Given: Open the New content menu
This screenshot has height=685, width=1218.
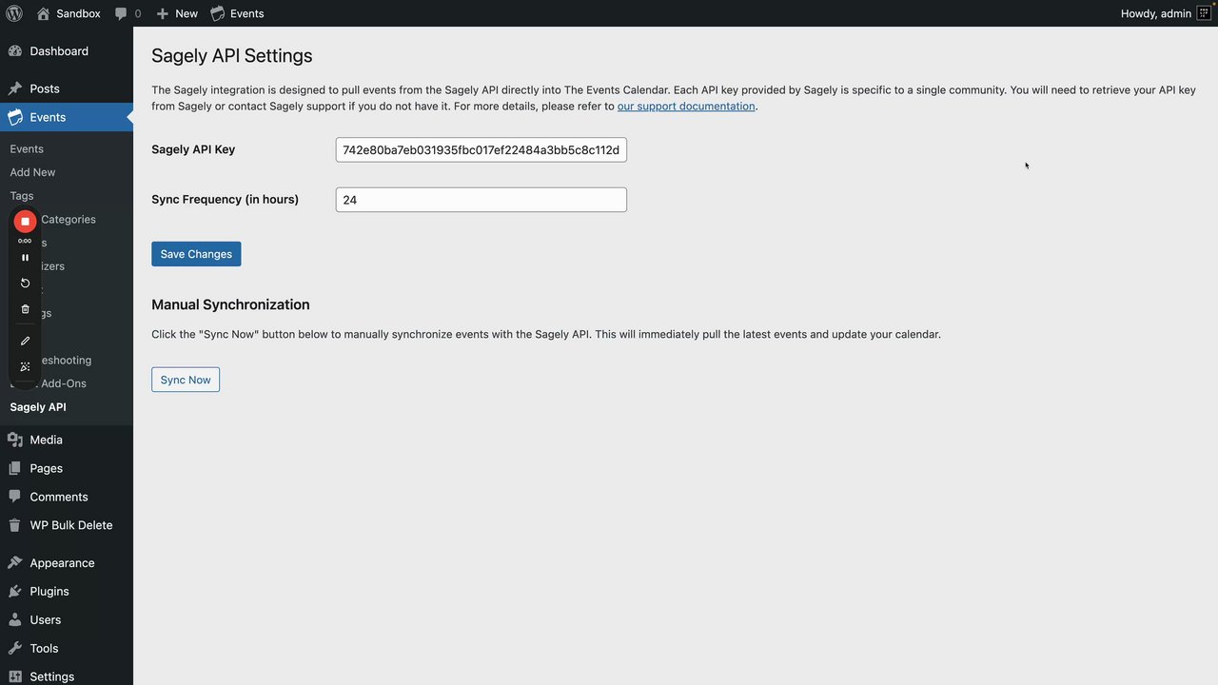Looking at the screenshot, I should click(177, 13).
